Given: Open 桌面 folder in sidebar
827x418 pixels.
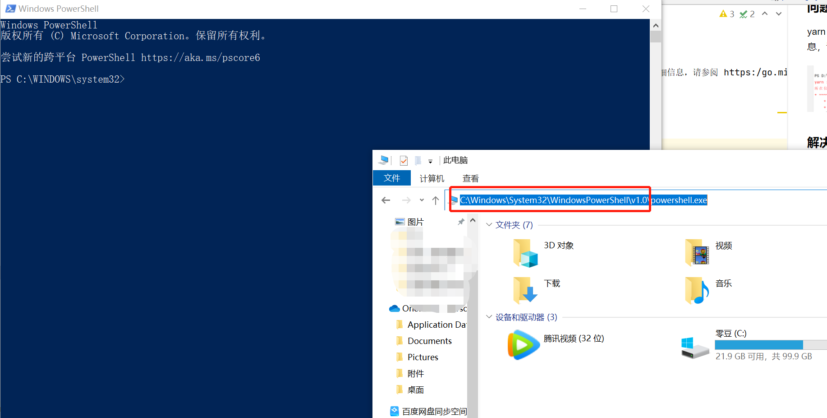Looking at the screenshot, I should pos(410,390).
